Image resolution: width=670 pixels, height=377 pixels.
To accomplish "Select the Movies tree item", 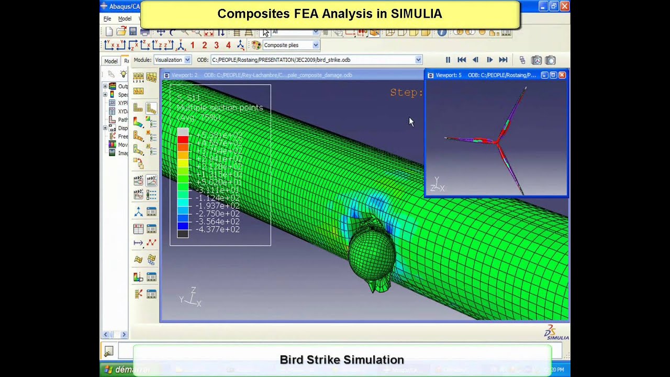I will tap(118, 145).
